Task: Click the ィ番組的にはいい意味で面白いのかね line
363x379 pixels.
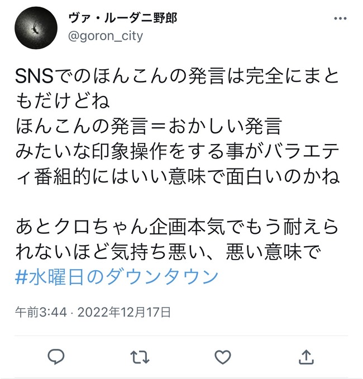Action: (178, 177)
